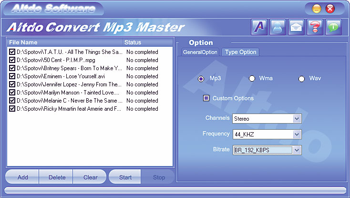350x198 pixels.
Task: Uncheck the Britney Spears file checkbox
Action: [12, 68]
